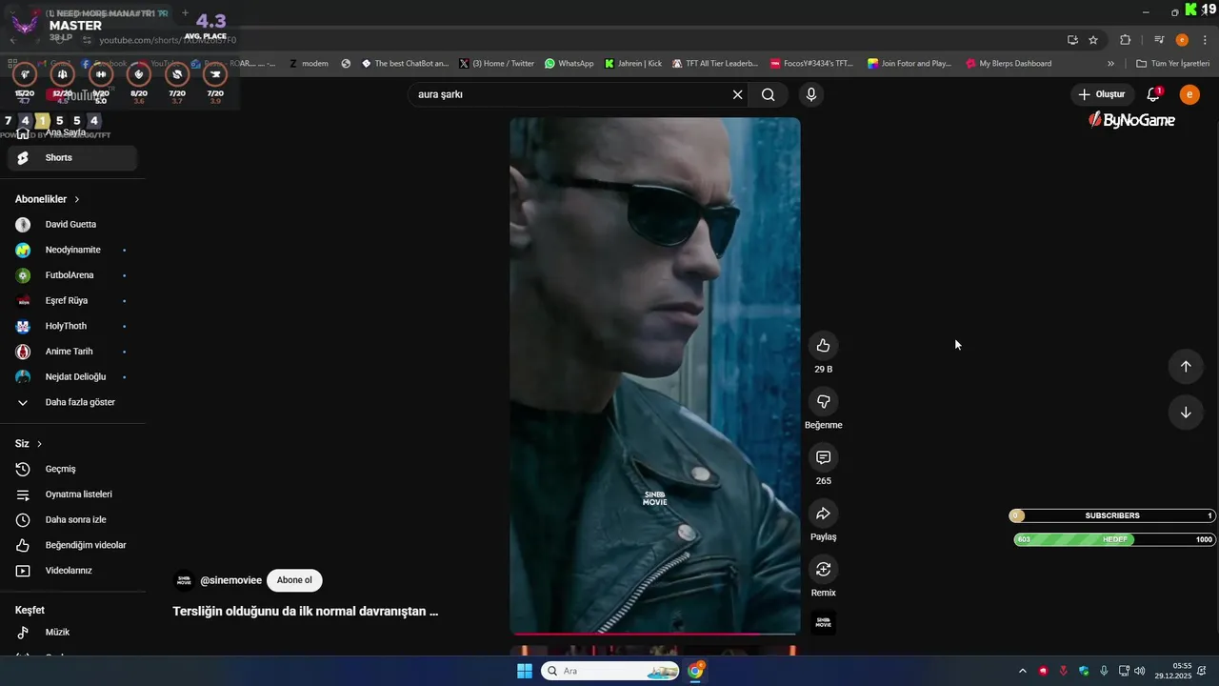This screenshot has height=686, width=1219.
Task: Like the short with 29 B likes
Action: click(823, 346)
